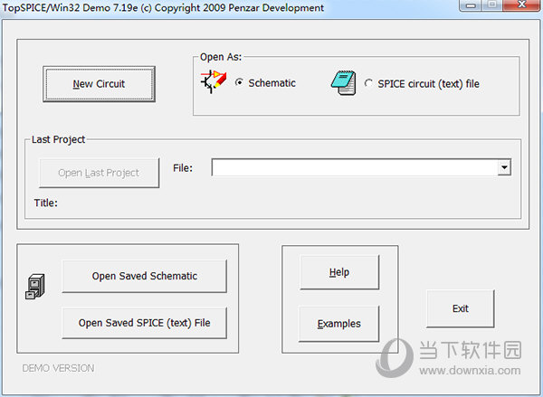The image size is (543, 397).
Task: Click the Title: label
Action: 46,203
